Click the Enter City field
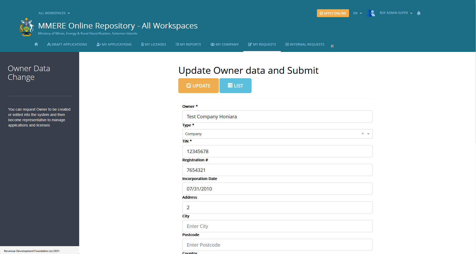 click(277, 226)
